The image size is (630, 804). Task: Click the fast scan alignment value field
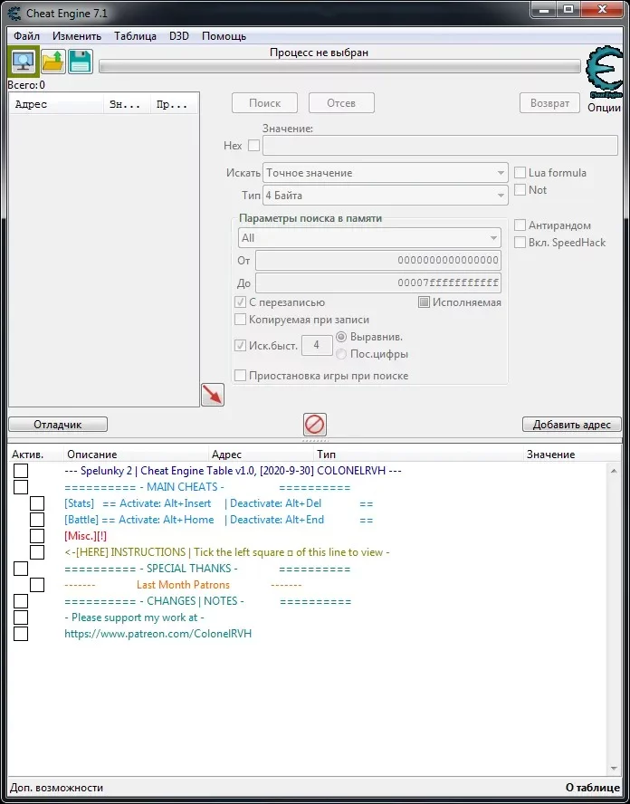point(317,345)
